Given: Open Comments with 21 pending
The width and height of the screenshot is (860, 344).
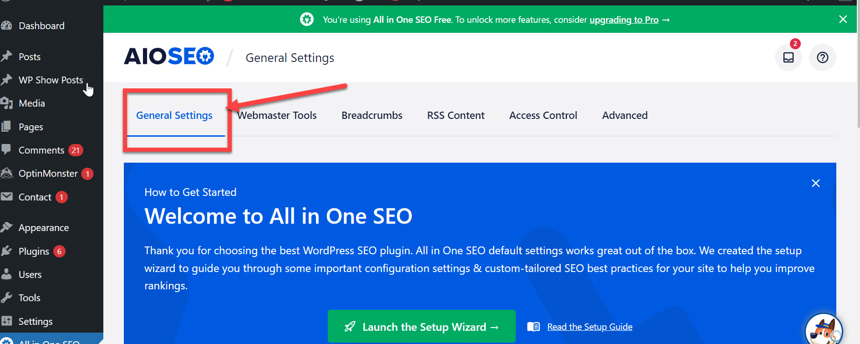Looking at the screenshot, I should [x=41, y=150].
